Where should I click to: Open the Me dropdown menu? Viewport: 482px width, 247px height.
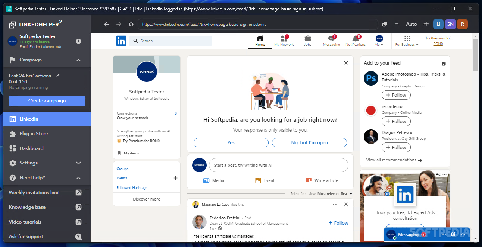[x=379, y=41]
